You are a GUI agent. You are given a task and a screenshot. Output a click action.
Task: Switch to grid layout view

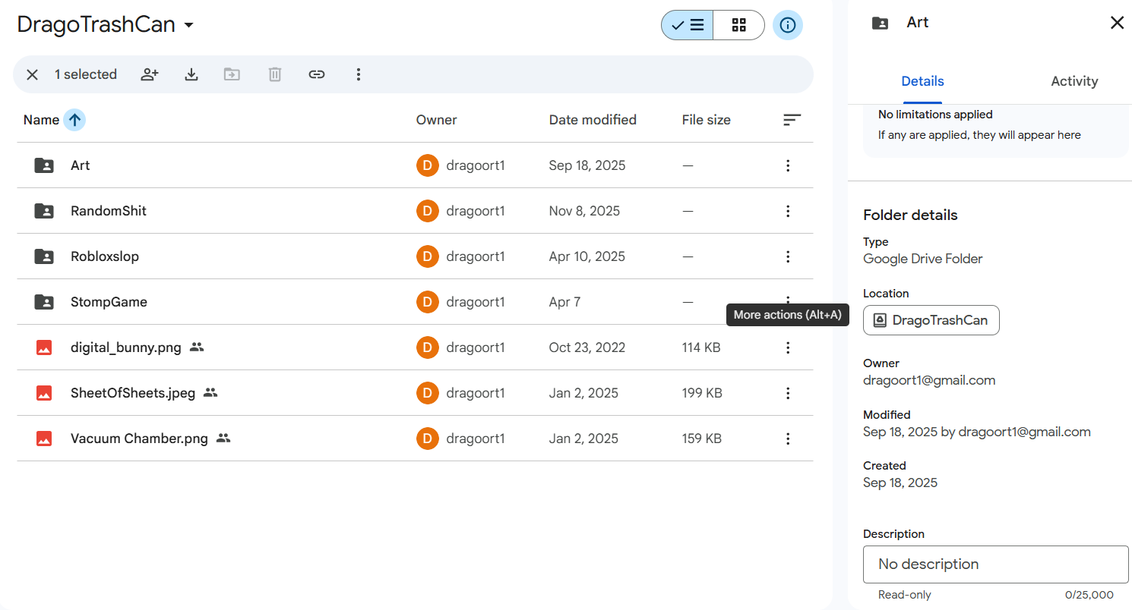coord(738,25)
